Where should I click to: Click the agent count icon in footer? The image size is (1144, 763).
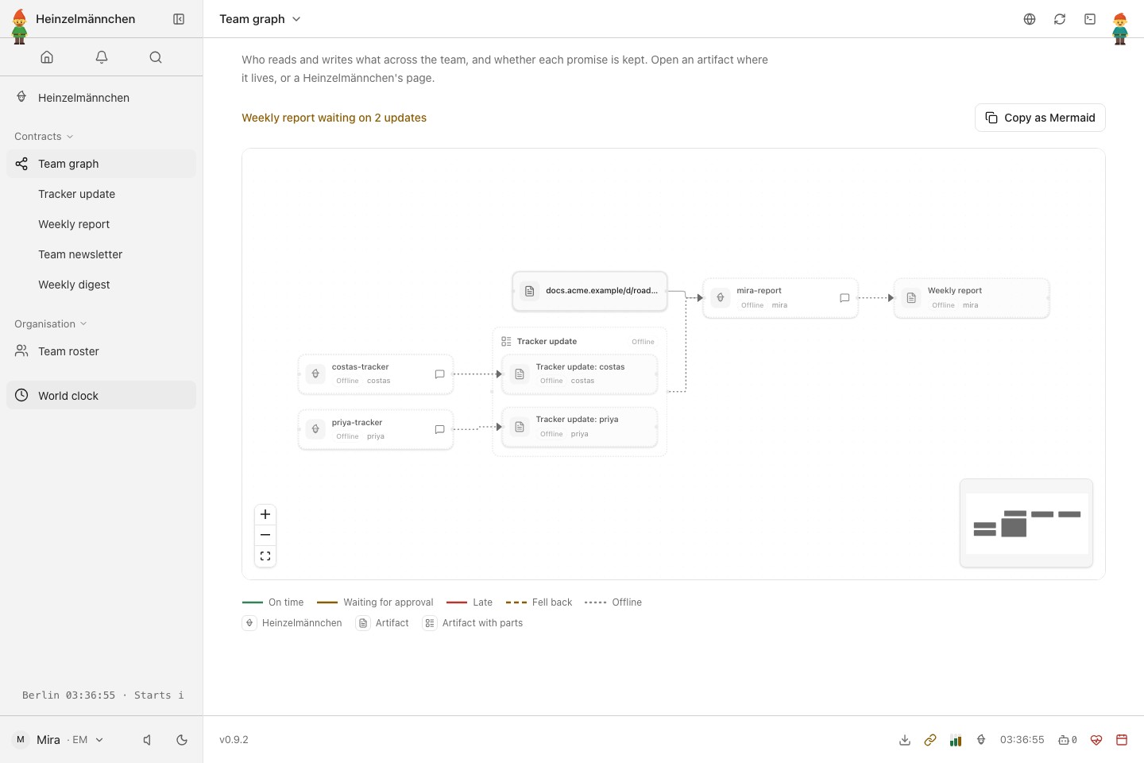click(1068, 740)
